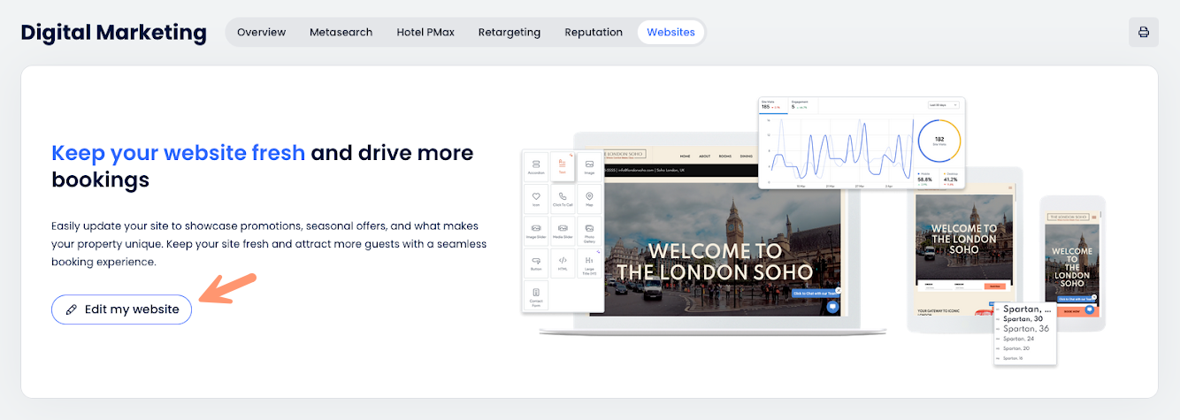
Task: Select the Hotel PMax tab
Action: pyautogui.click(x=425, y=33)
